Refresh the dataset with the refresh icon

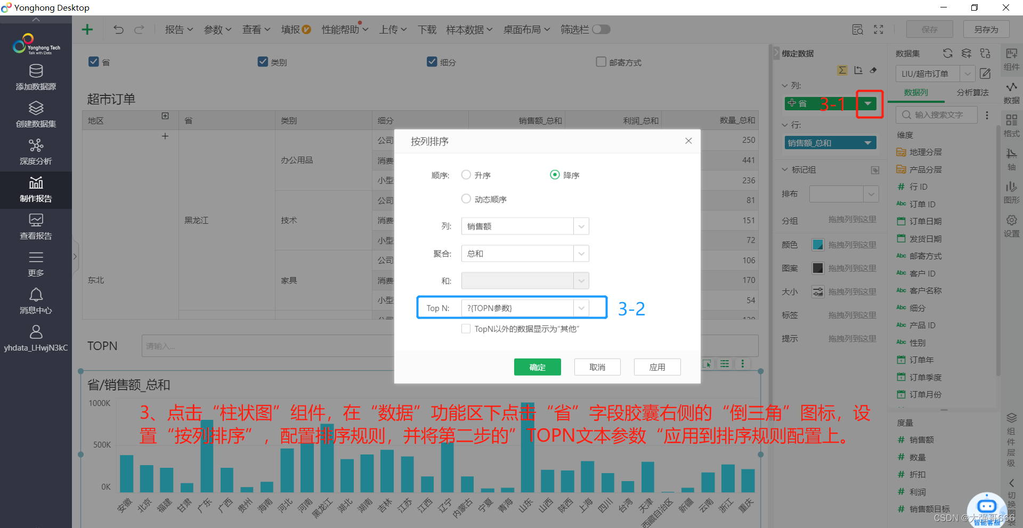tap(947, 53)
